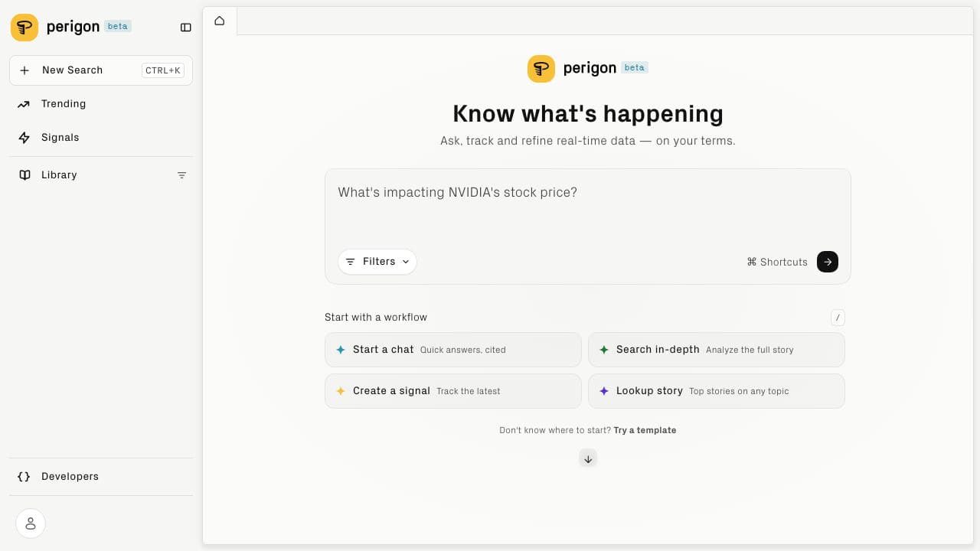Screen dimensions: 980x551
Task: Open the user profile avatar
Action: click(31, 523)
